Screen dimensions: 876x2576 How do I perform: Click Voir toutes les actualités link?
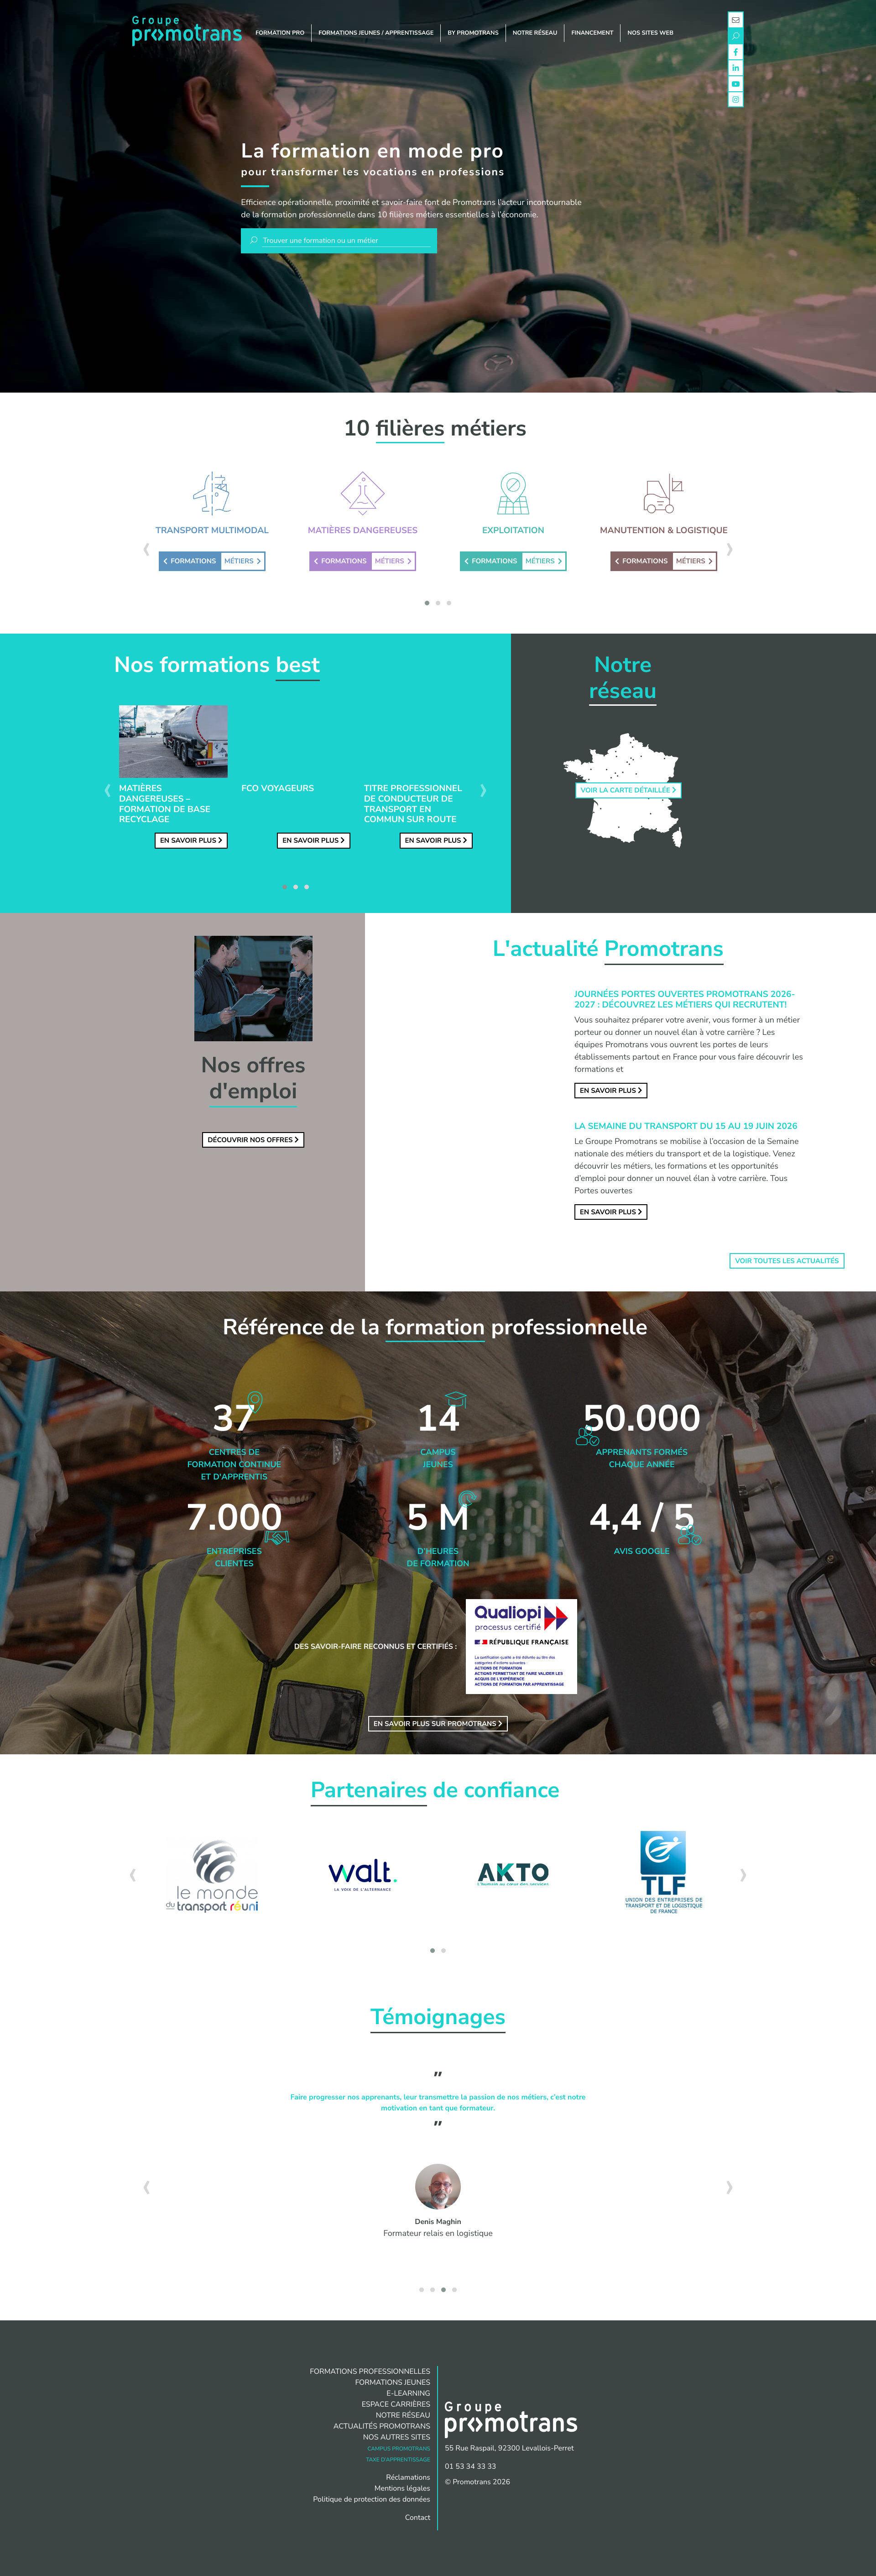787,1261
